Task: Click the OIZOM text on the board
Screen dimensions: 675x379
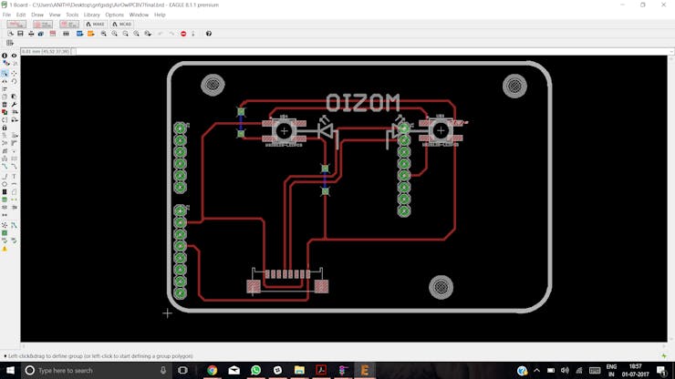Action: click(362, 103)
